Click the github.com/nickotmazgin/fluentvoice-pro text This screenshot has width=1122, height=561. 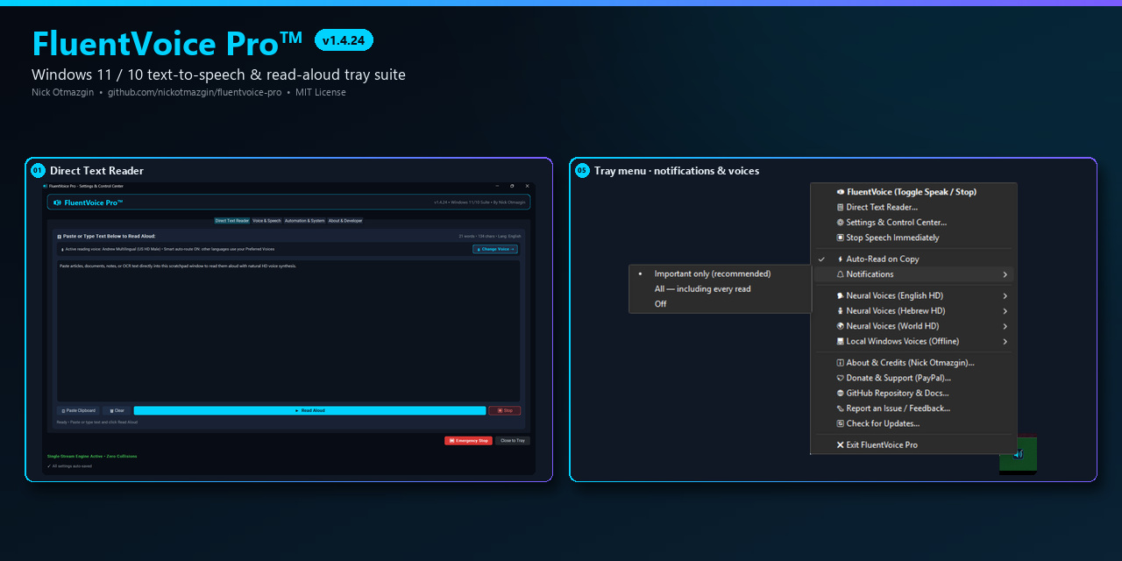(x=195, y=92)
